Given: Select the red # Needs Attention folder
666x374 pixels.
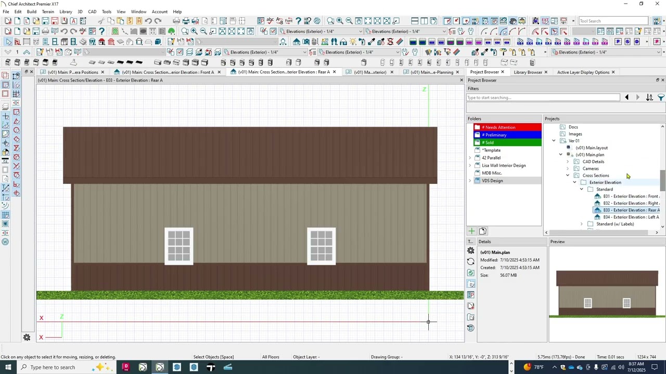Looking at the screenshot, I should point(507,127).
